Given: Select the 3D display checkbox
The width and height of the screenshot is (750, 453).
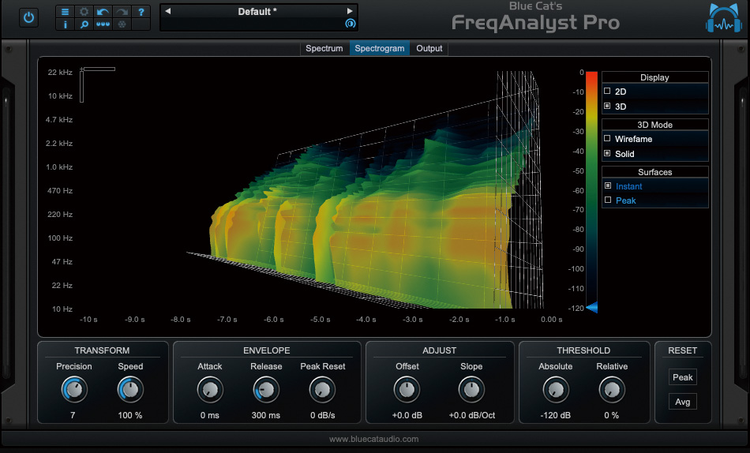Looking at the screenshot, I should [x=607, y=106].
